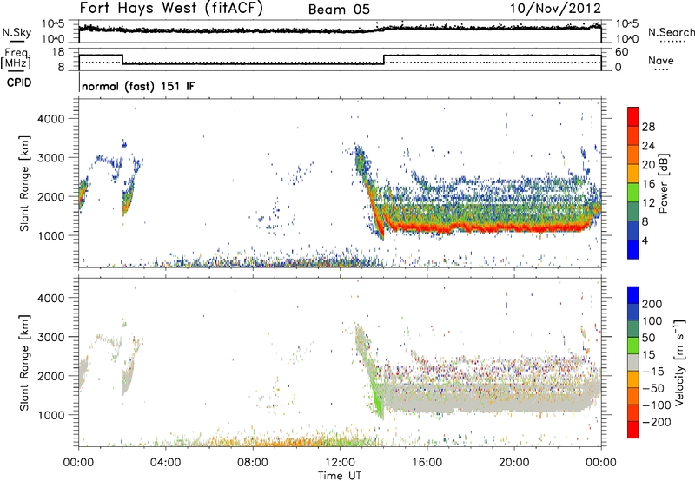Click the power panel "3000" range tick
This screenshot has width=695, height=481.
pyautogui.click(x=50, y=158)
